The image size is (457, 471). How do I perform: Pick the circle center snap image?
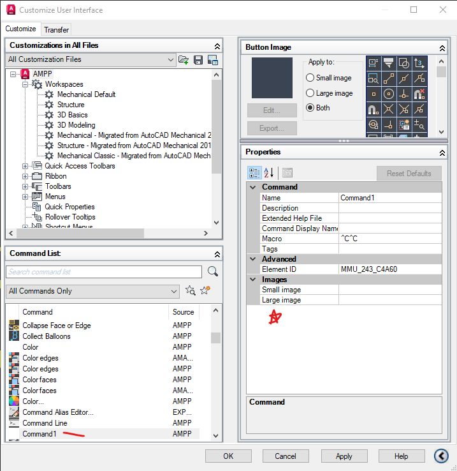click(x=389, y=94)
